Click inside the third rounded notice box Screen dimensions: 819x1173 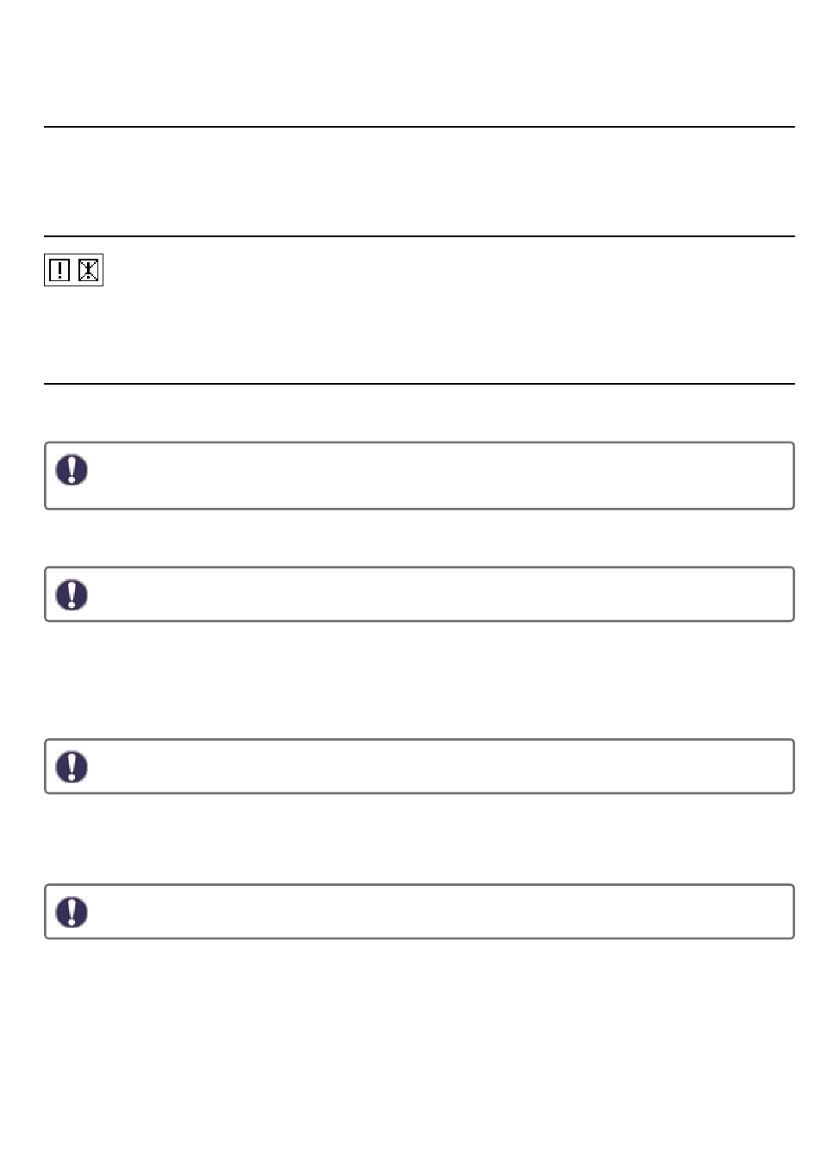[419, 767]
